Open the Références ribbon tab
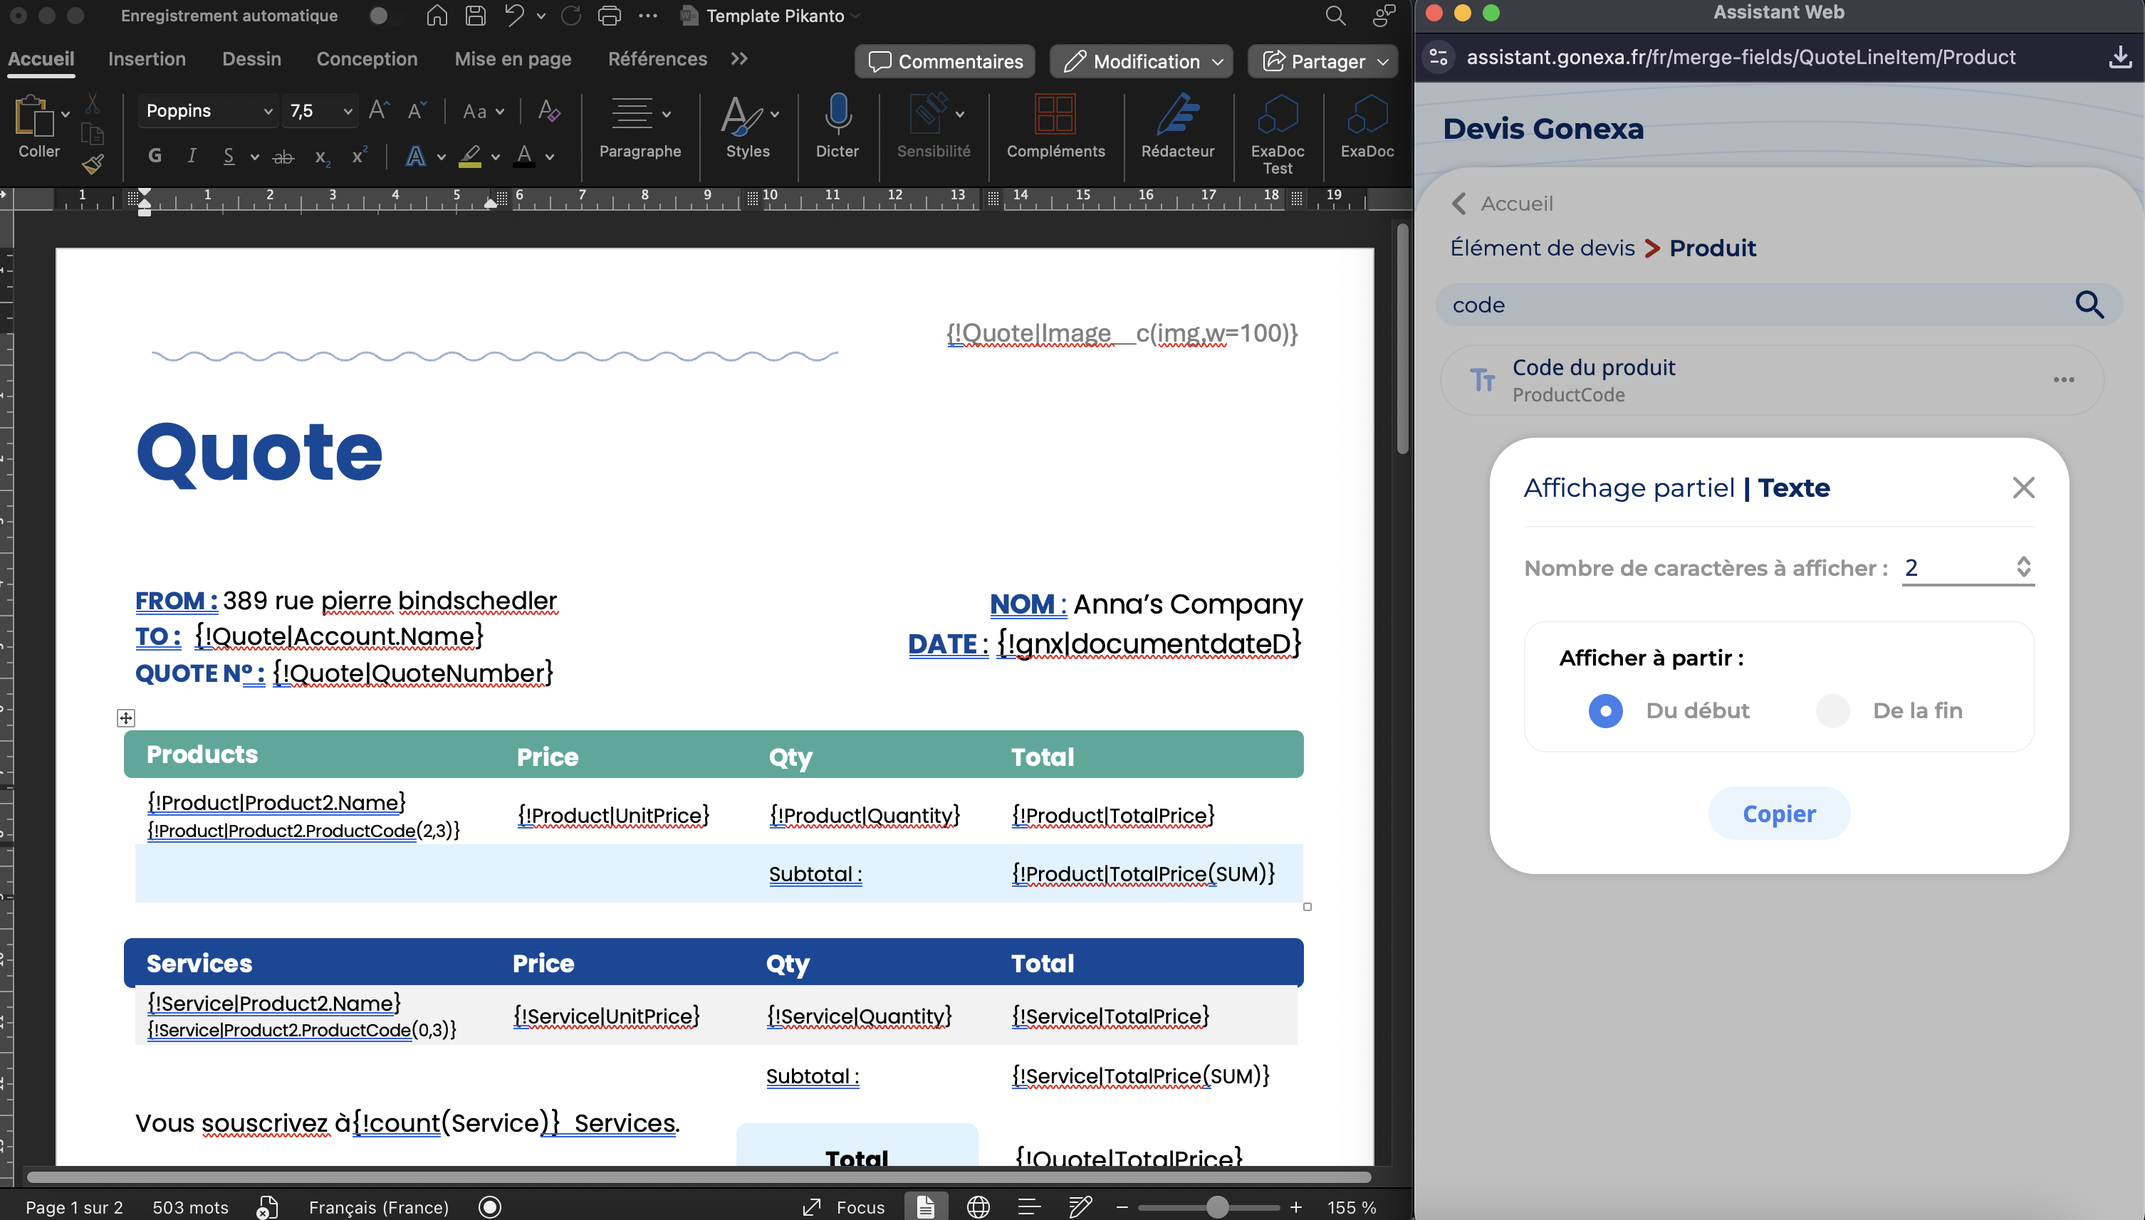 [657, 58]
